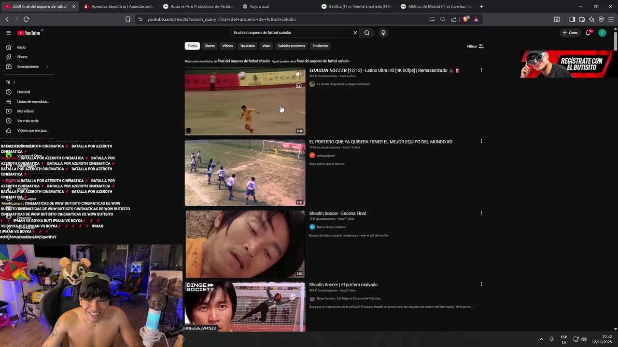Open Shorts in left sidebar
Screen dimensions: 618x347
pos(22,57)
